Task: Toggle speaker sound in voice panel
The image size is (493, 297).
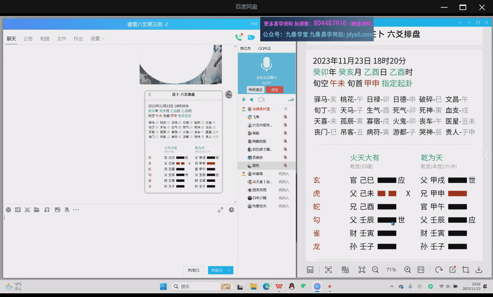Action: tap(252, 100)
